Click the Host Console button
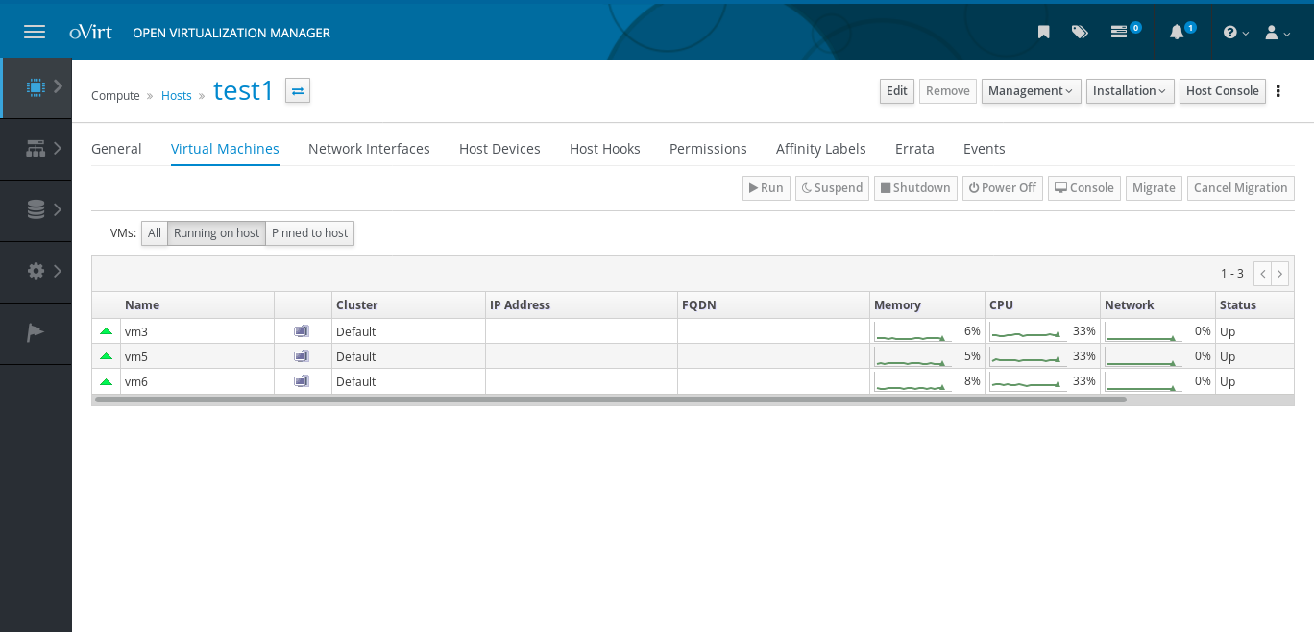Viewport: 1314px width, 632px height. click(x=1222, y=91)
